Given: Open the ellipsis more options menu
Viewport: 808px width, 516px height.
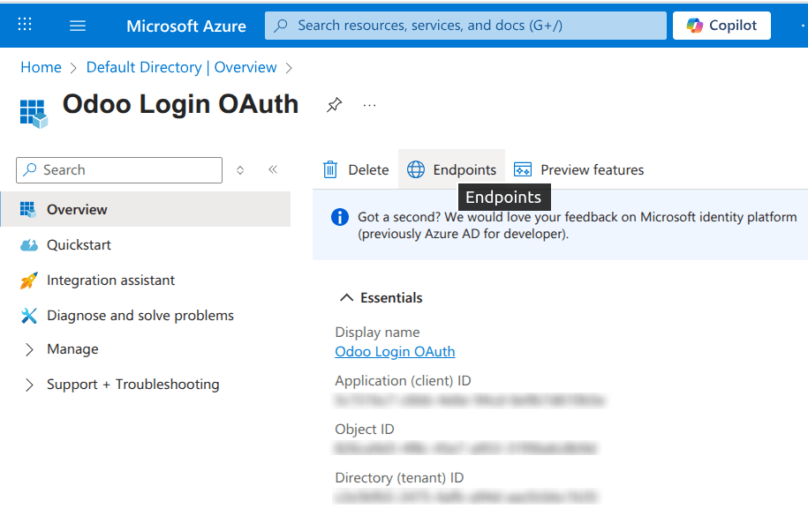Looking at the screenshot, I should click(369, 104).
